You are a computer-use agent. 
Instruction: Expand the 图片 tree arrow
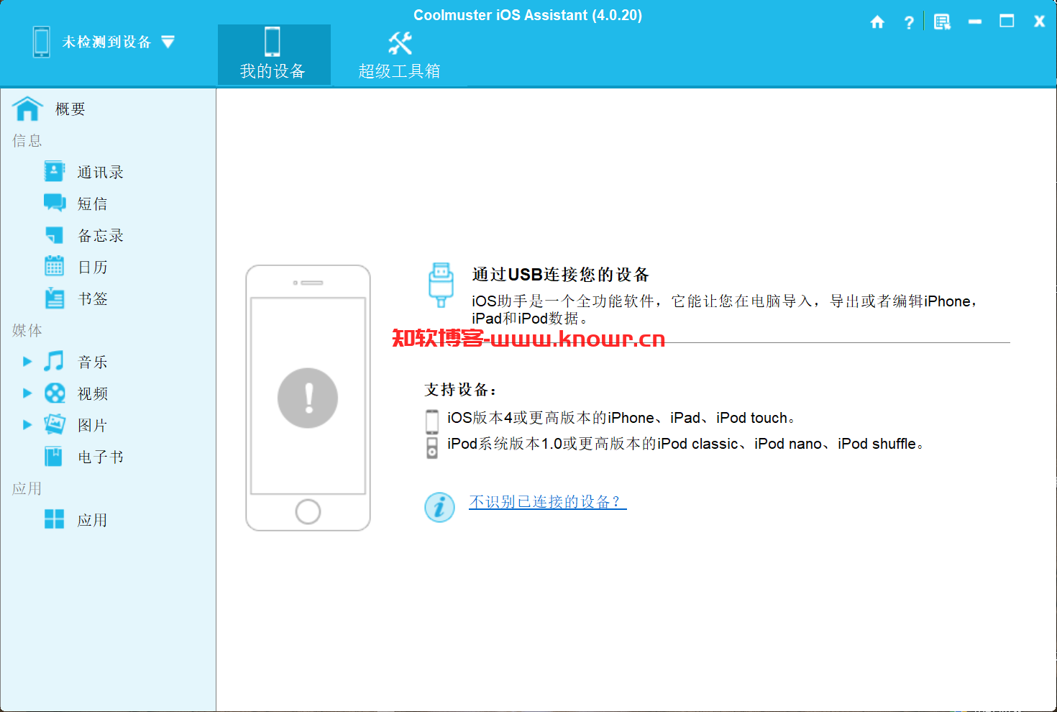(x=27, y=424)
